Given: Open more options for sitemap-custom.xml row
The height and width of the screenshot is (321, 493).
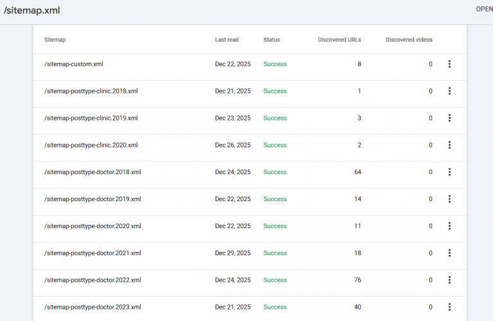Looking at the screenshot, I should click(x=449, y=64).
